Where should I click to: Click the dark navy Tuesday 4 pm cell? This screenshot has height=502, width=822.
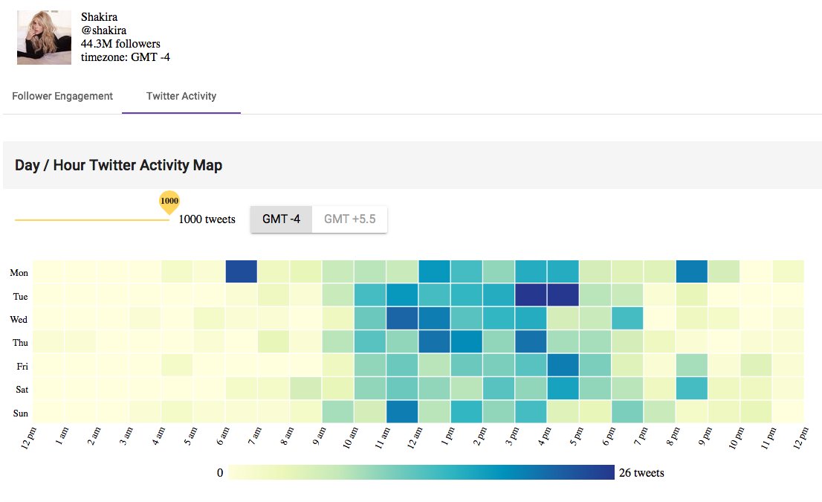coord(563,295)
